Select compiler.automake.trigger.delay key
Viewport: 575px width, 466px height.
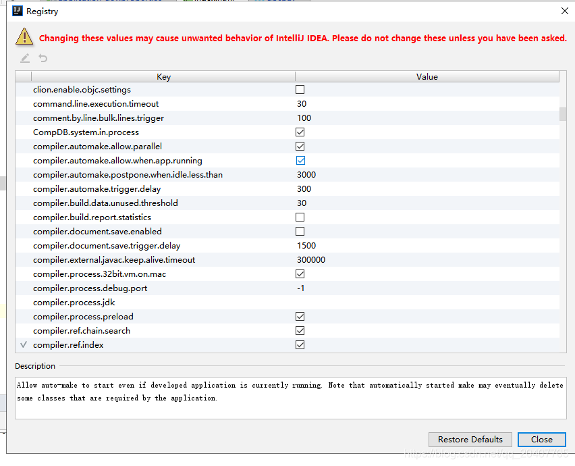point(97,189)
